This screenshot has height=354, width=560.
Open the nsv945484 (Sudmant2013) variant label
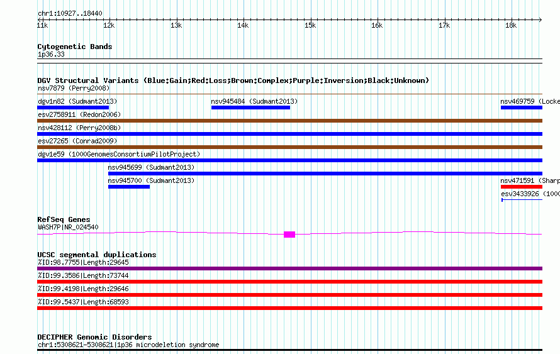coord(254,101)
